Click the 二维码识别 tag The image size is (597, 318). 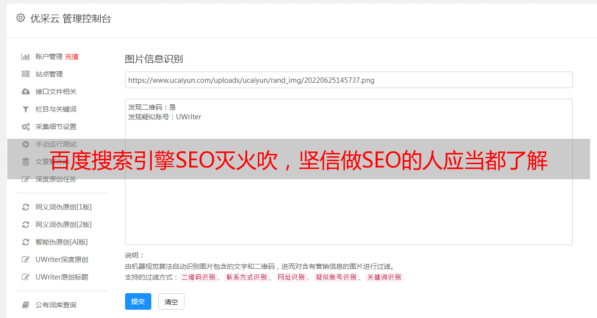[x=198, y=277]
